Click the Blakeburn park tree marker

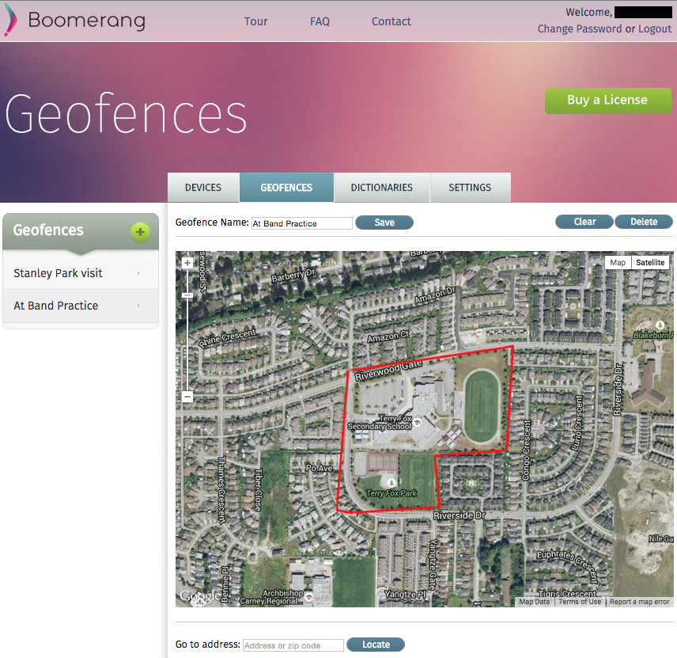pos(660,325)
